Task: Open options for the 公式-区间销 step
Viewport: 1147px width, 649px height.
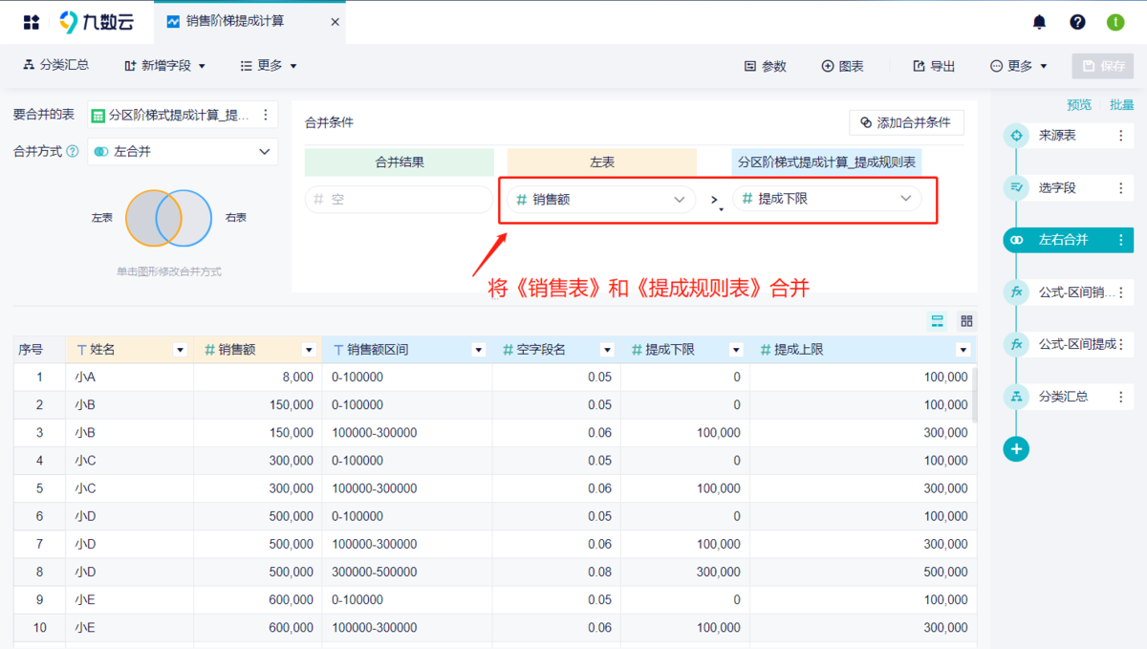Action: coord(1121,292)
